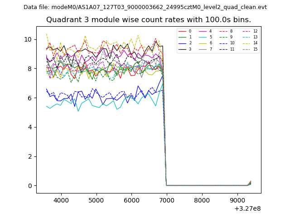Viewport: 290px width, 217px height.
Task: Click the red solid line legend entry 0
Action: [x=185, y=31]
